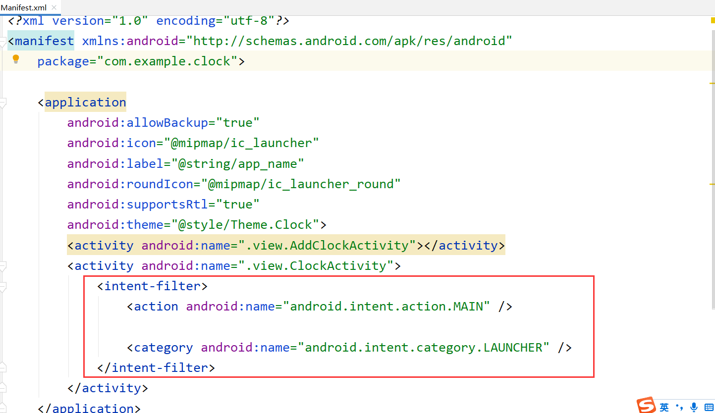The width and height of the screenshot is (715, 413).
Task: Click the allowBackup="true" attribute
Action: click(164, 122)
